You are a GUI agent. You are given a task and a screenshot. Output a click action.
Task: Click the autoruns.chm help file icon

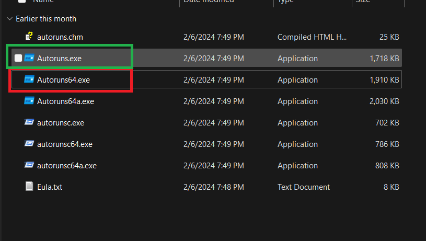point(29,37)
